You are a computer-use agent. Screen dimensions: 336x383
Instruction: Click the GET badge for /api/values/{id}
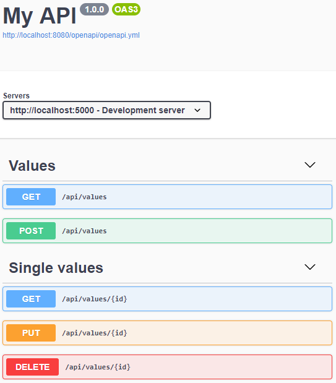pyautogui.click(x=31, y=299)
